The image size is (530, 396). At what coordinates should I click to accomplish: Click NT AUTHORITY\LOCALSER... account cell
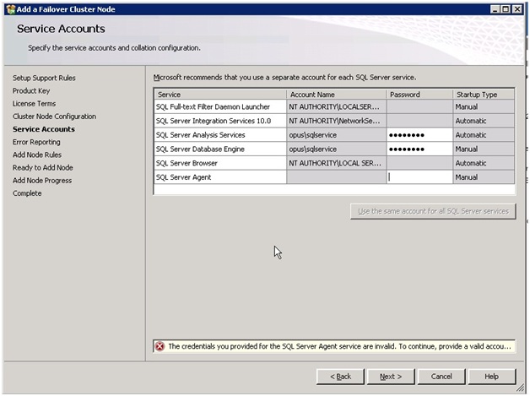(337, 107)
